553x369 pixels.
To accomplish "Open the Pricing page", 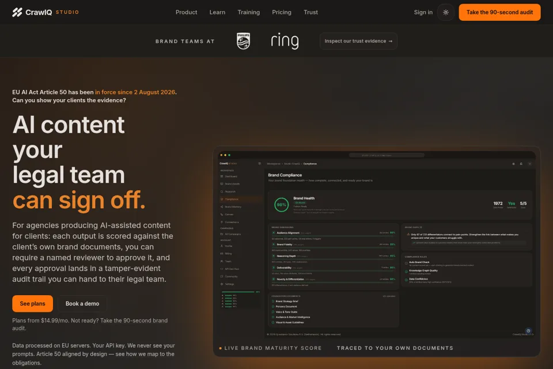I will point(282,12).
